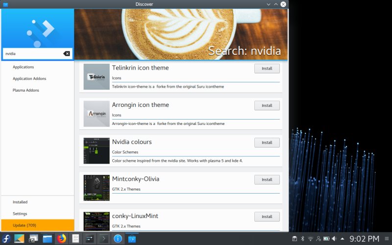Click Icons label under Telinkrin icon theme
Viewport: 392px width, 245px height.
(x=117, y=78)
